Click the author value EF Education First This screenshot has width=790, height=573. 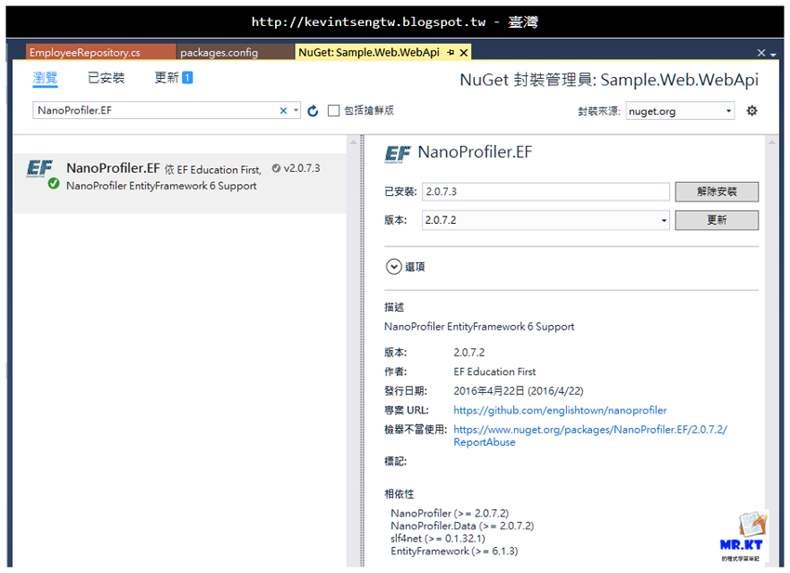click(494, 371)
